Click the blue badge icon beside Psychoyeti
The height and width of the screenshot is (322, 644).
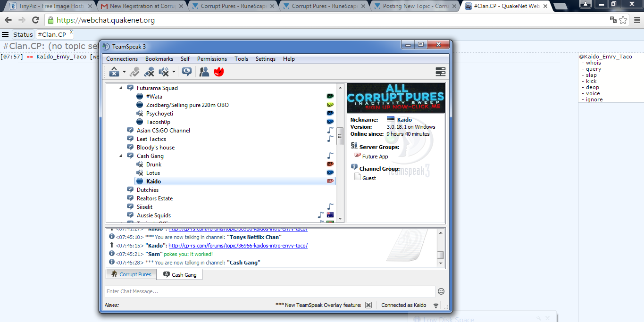pyautogui.click(x=330, y=113)
